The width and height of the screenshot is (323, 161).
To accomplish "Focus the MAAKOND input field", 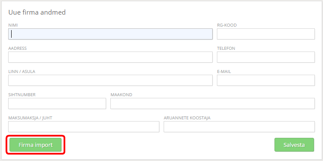I will pos(213,103).
